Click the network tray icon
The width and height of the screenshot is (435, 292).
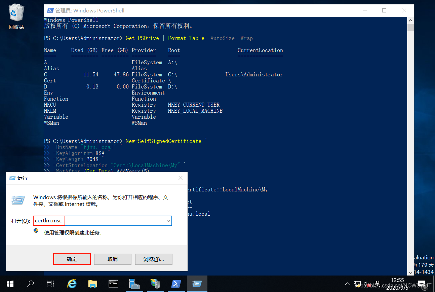(358, 284)
